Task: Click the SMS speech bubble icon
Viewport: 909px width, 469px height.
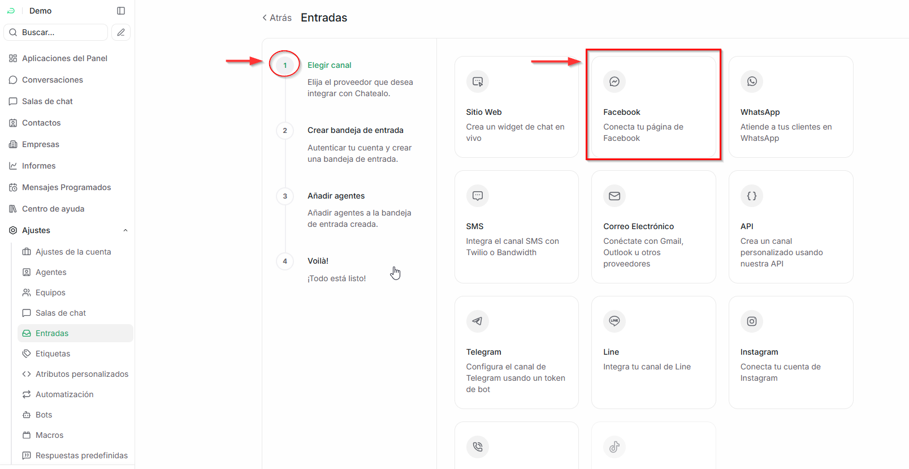Action: click(477, 196)
